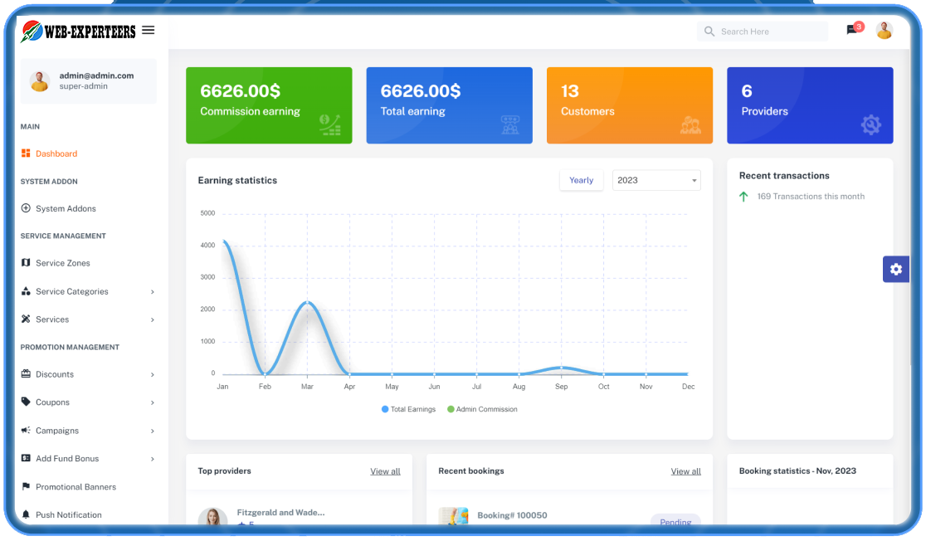Click the hamburger menu icon beside logo
The height and width of the screenshot is (541, 926).
pos(149,31)
